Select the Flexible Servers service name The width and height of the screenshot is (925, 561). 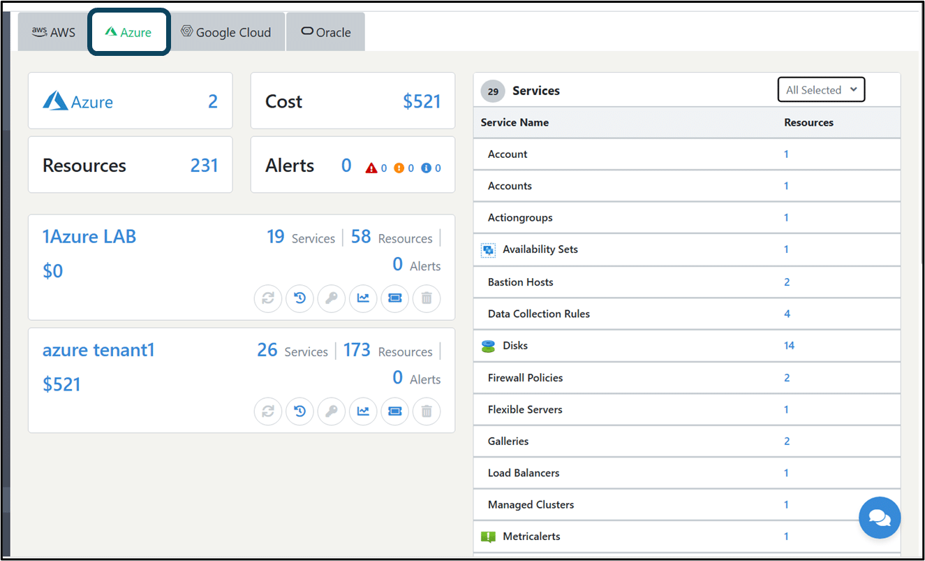(x=525, y=409)
